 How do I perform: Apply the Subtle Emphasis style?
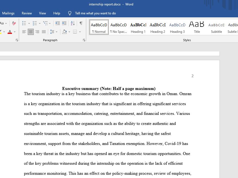(x=232, y=27)
